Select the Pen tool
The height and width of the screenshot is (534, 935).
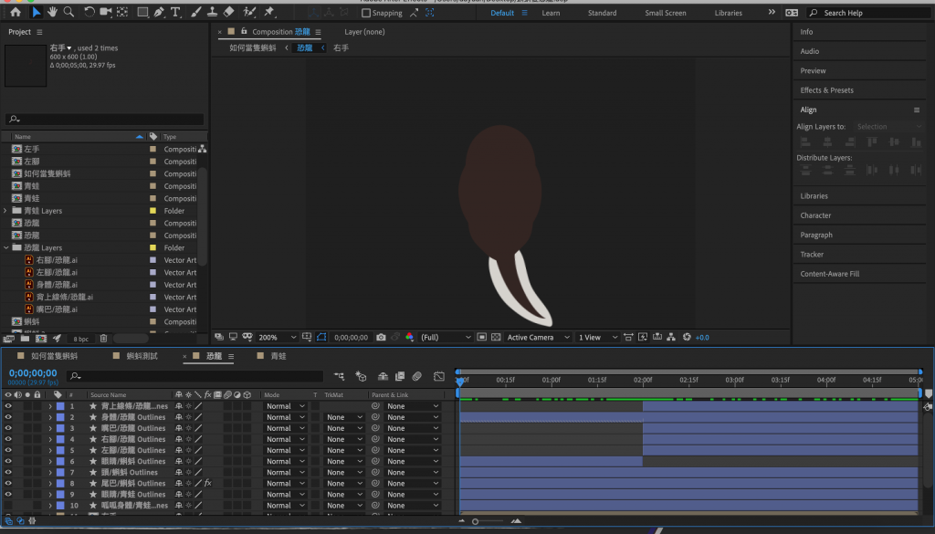tap(159, 13)
